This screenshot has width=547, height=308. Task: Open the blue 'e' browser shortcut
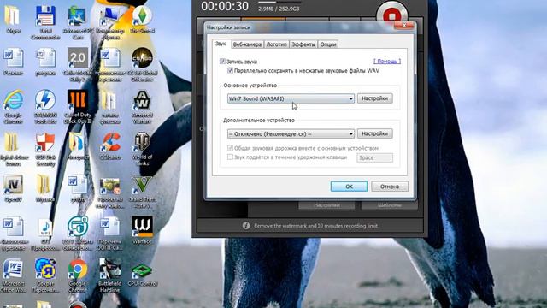[14, 106]
